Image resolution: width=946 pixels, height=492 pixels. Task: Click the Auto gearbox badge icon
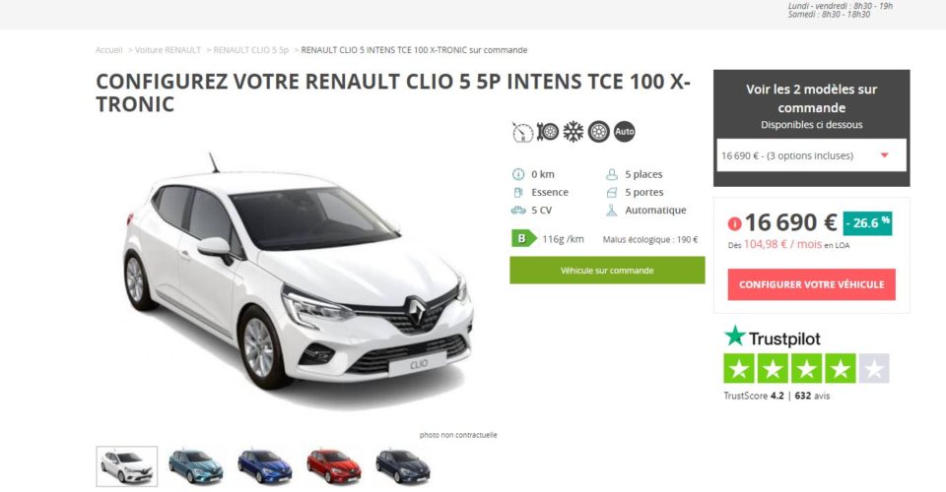click(625, 132)
